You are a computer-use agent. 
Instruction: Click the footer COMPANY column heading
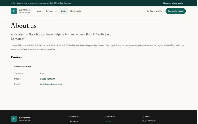point(110,117)
